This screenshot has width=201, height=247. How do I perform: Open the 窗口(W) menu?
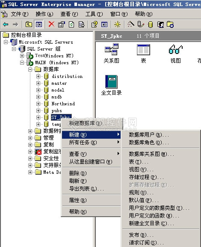119,14
